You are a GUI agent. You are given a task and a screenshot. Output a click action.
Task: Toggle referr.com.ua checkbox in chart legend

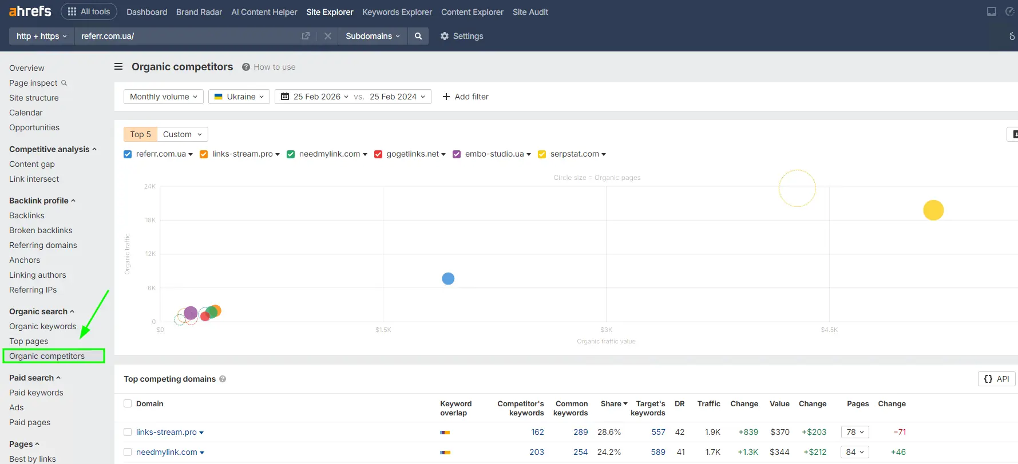click(128, 154)
